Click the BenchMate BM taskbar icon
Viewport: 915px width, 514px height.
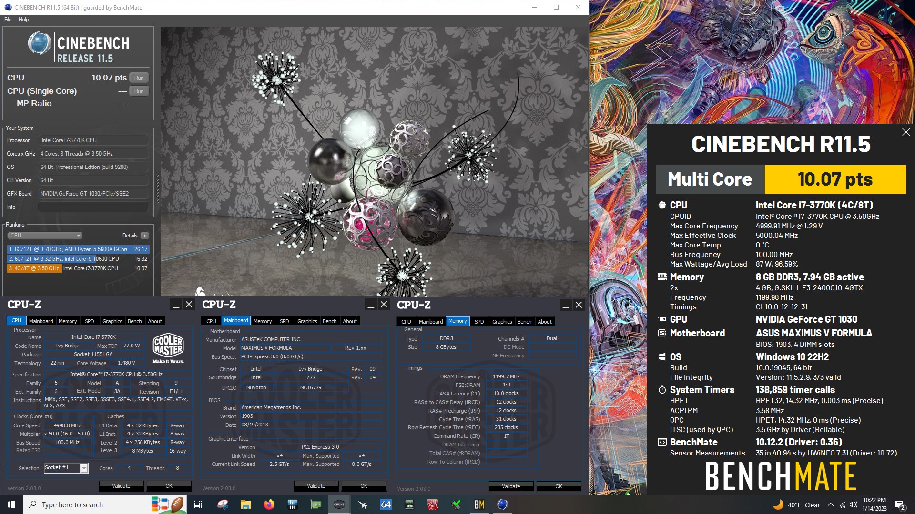479,504
